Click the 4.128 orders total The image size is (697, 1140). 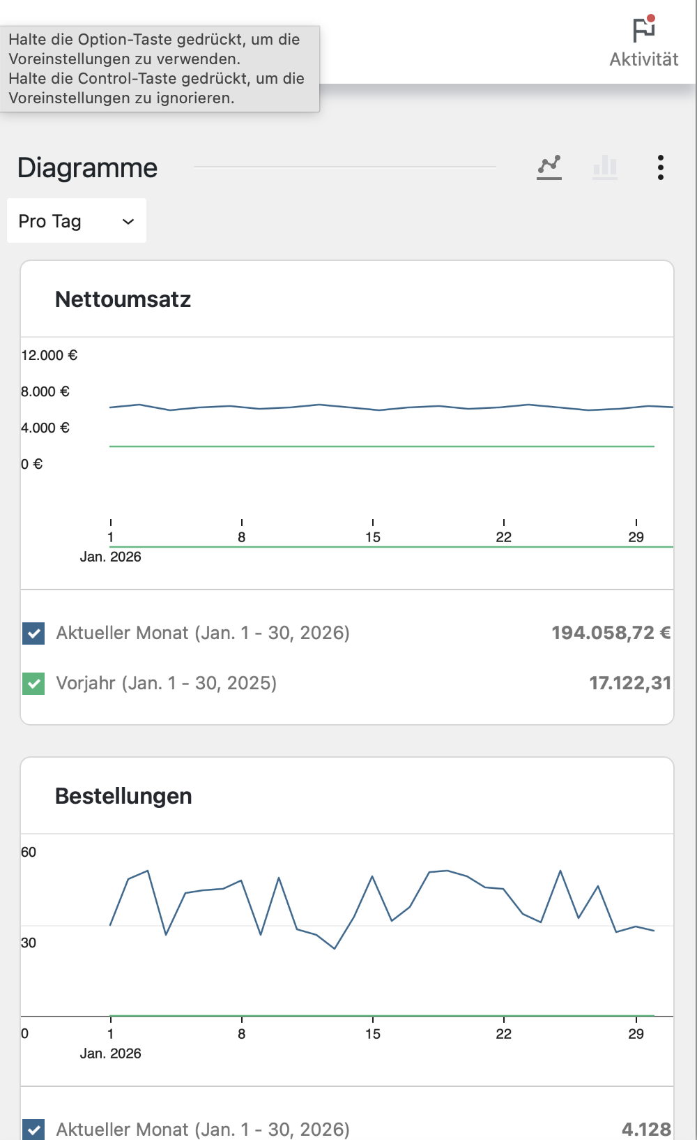click(x=646, y=1129)
